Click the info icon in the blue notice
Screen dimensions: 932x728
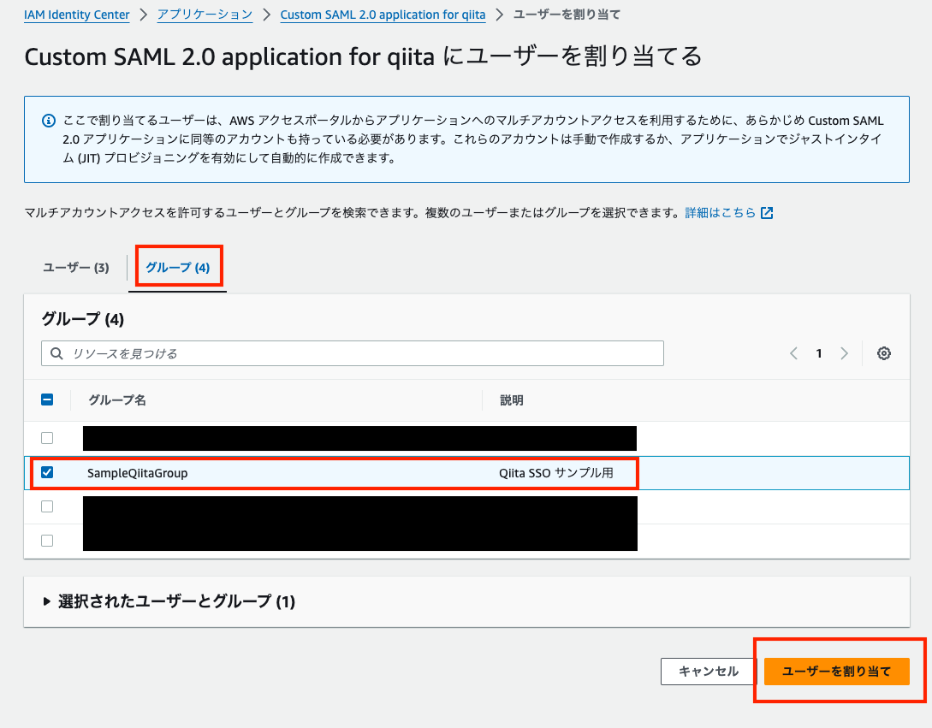49,121
